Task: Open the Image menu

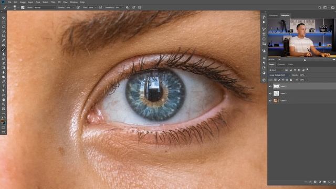Action: point(23,2)
